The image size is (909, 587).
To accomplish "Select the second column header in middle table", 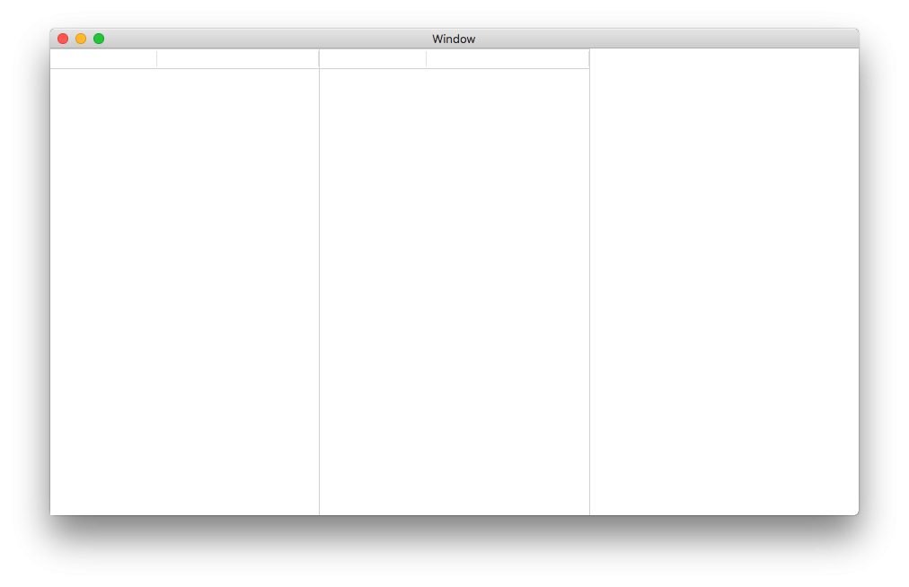I will point(507,58).
